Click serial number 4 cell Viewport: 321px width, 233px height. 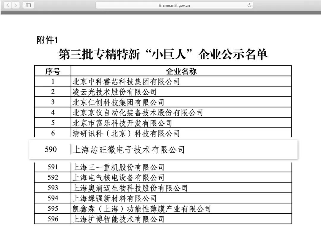click(x=53, y=112)
